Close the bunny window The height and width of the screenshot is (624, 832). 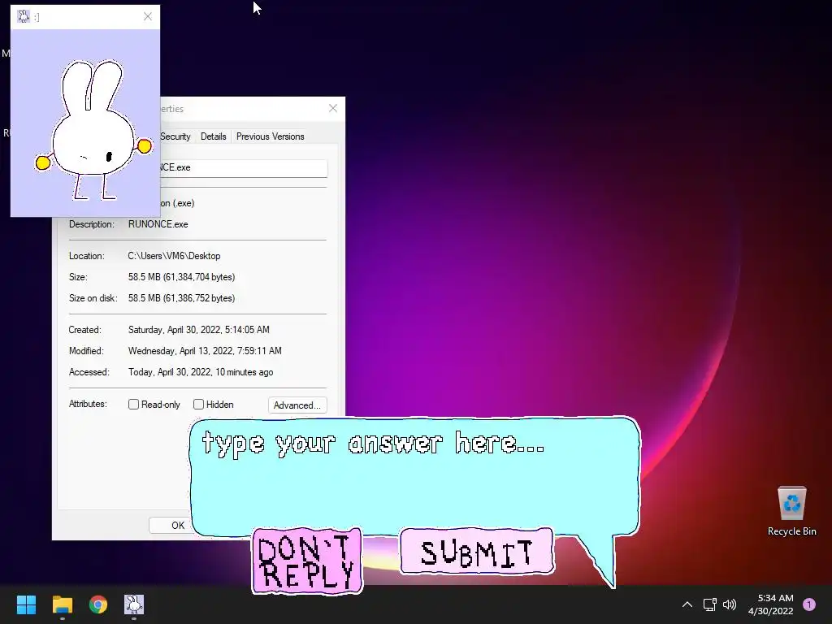(148, 16)
